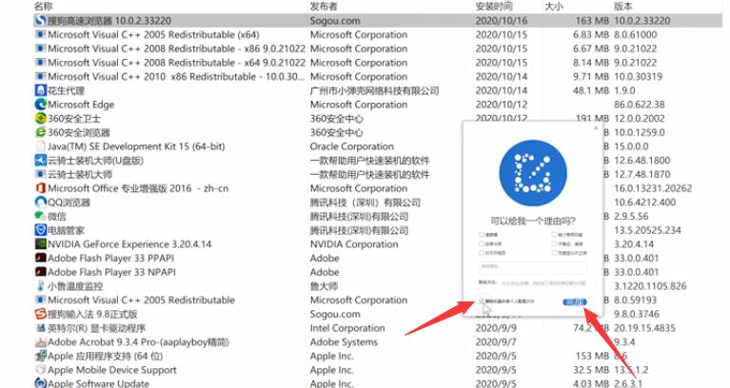
Task: Click the NVIDIA Corporation publisher cell
Action: (354, 243)
